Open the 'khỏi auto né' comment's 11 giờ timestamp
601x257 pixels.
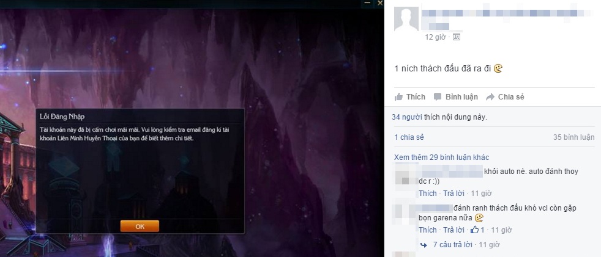481,193
